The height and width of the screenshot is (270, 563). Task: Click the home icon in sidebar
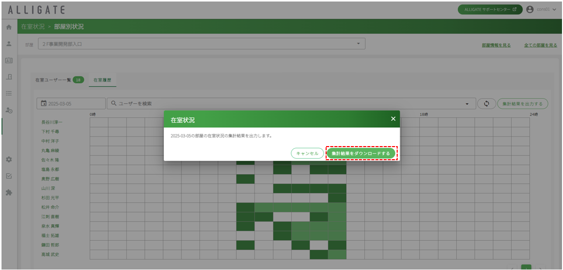9,27
